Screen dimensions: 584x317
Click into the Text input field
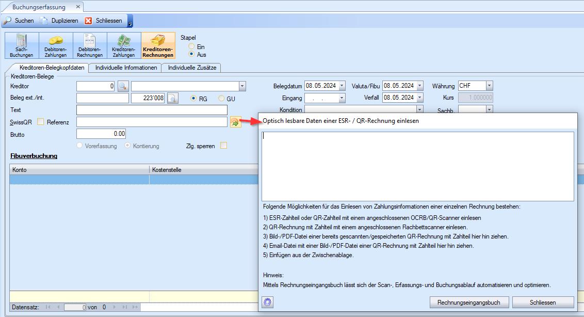point(152,110)
